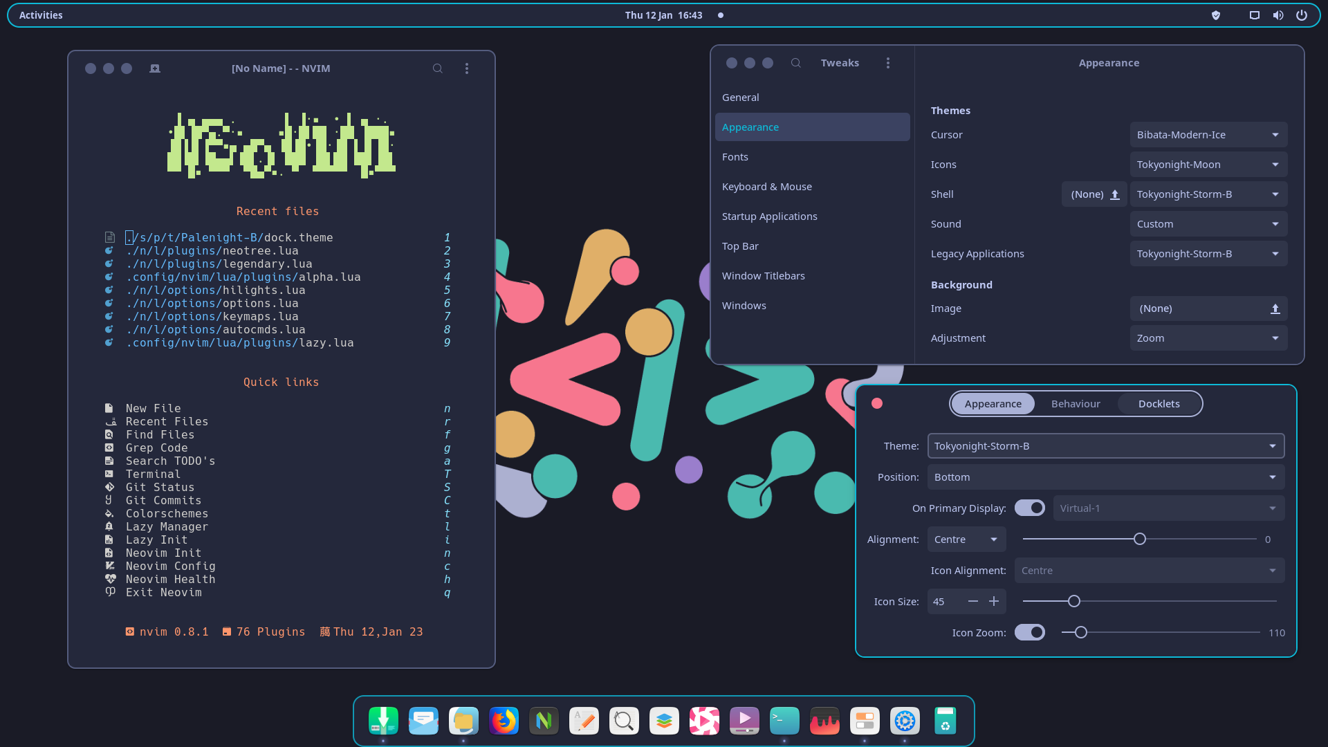Open the file manager dock icon
This screenshot has height=747, width=1328.
click(x=463, y=721)
